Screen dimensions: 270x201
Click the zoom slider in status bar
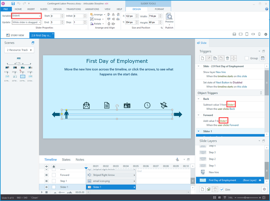[x=245, y=197]
